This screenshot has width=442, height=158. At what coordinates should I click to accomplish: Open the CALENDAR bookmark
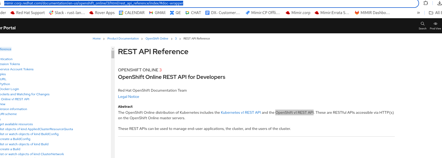[132, 13]
